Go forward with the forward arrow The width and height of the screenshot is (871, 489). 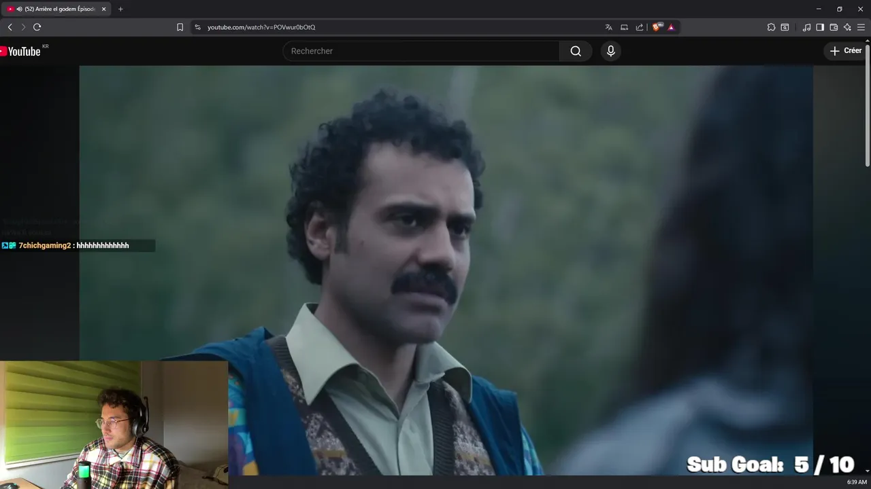[x=23, y=27]
